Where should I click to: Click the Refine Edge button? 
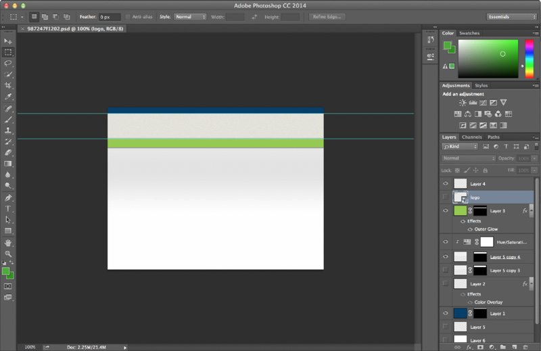coord(328,16)
